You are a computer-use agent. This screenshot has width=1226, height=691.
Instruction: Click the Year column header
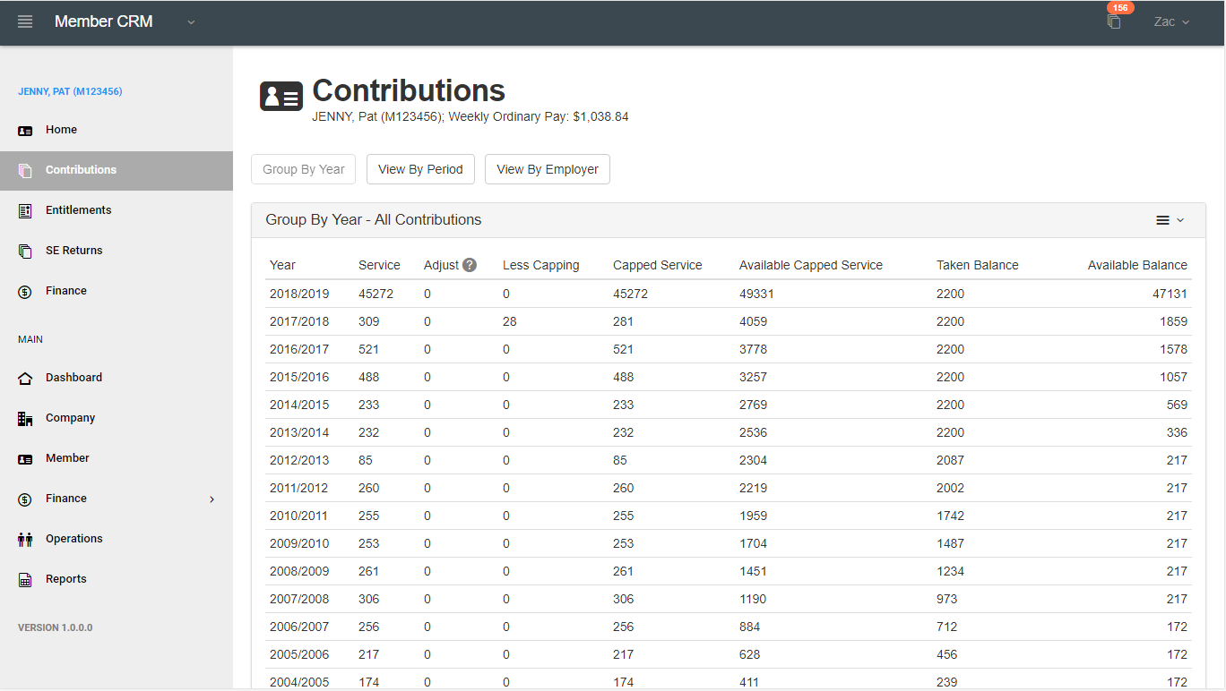[282, 265]
